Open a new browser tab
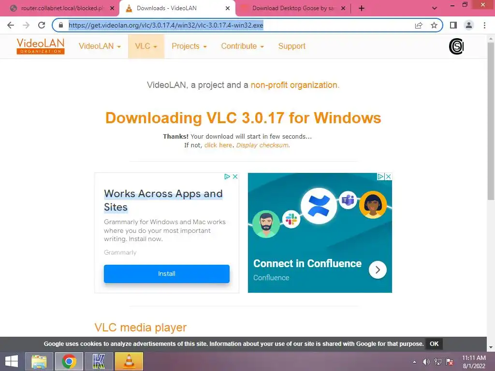The height and width of the screenshot is (371, 495). (362, 8)
